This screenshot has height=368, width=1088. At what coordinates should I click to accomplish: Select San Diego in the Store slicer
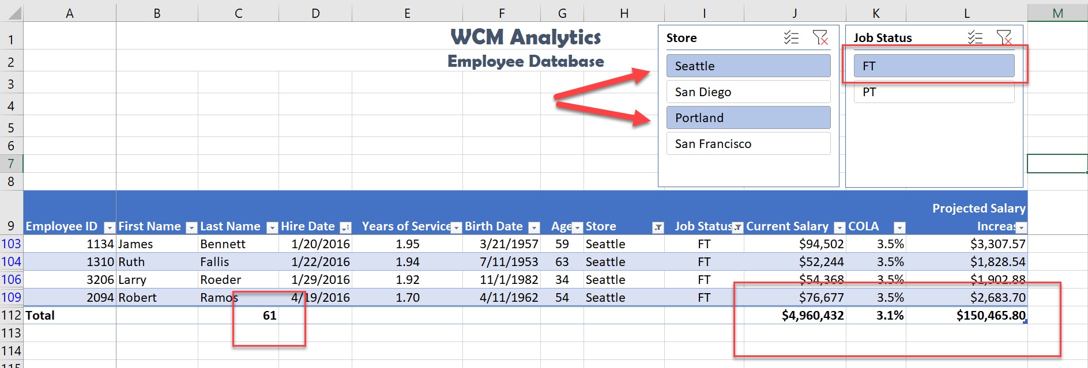(x=748, y=92)
